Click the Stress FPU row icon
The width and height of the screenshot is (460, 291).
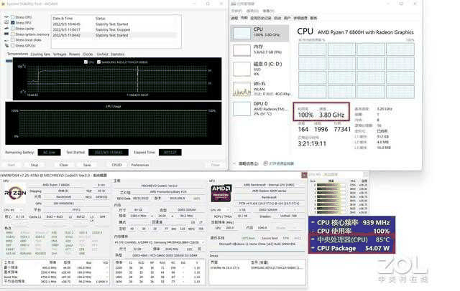[x=6, y=22]
